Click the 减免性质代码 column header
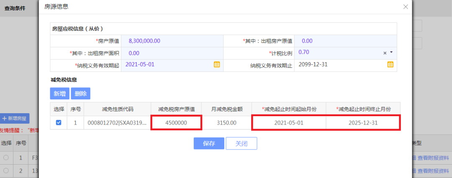452x178 pixels. coord(117,109)
